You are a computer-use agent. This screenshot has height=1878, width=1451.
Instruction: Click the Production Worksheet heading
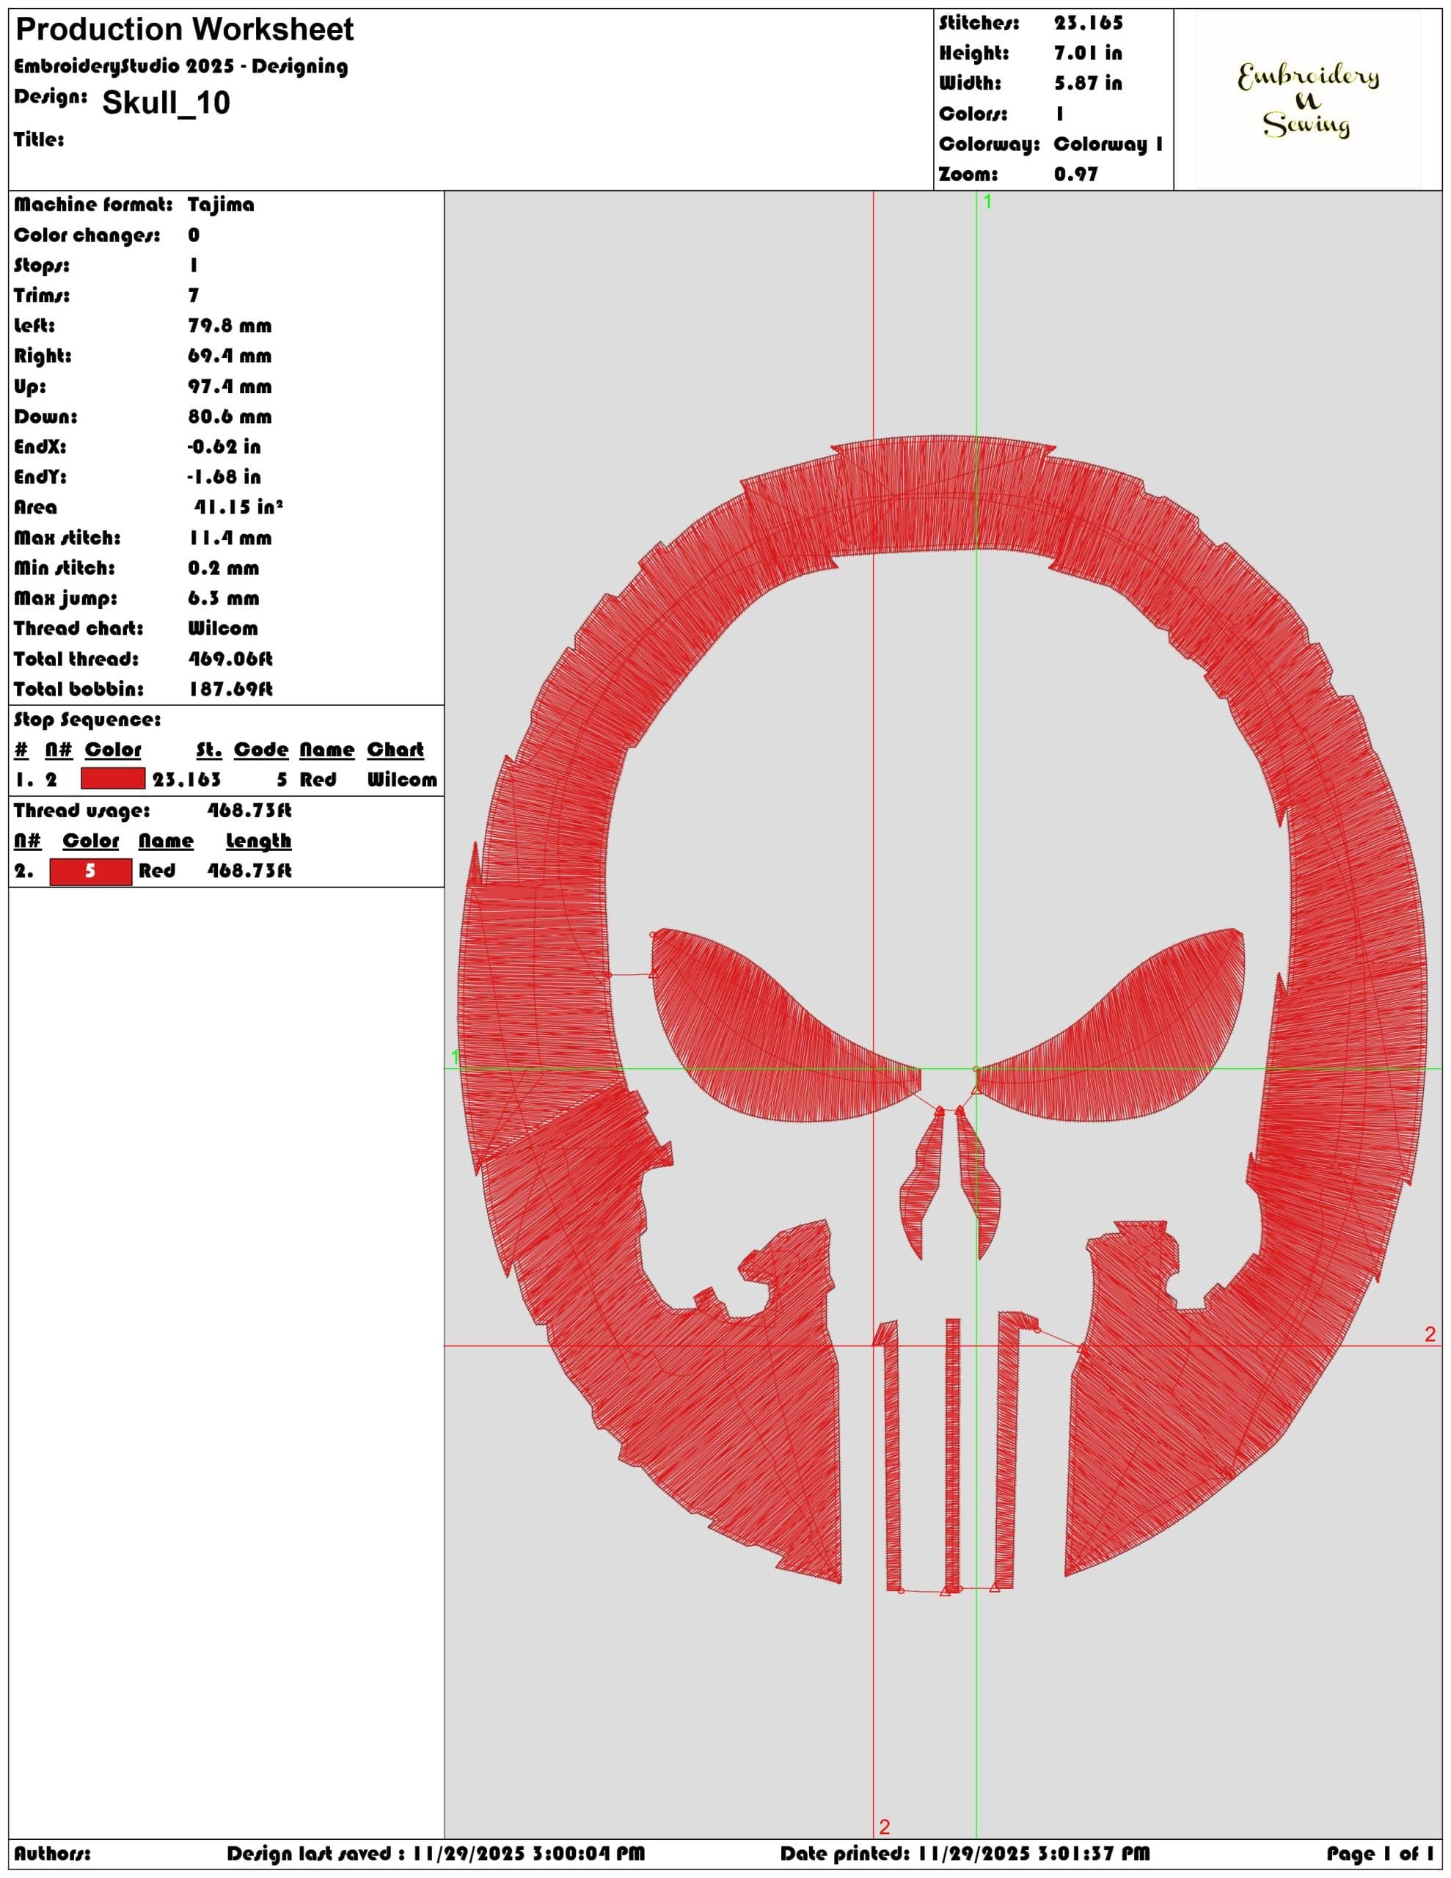tap(185, 30)
